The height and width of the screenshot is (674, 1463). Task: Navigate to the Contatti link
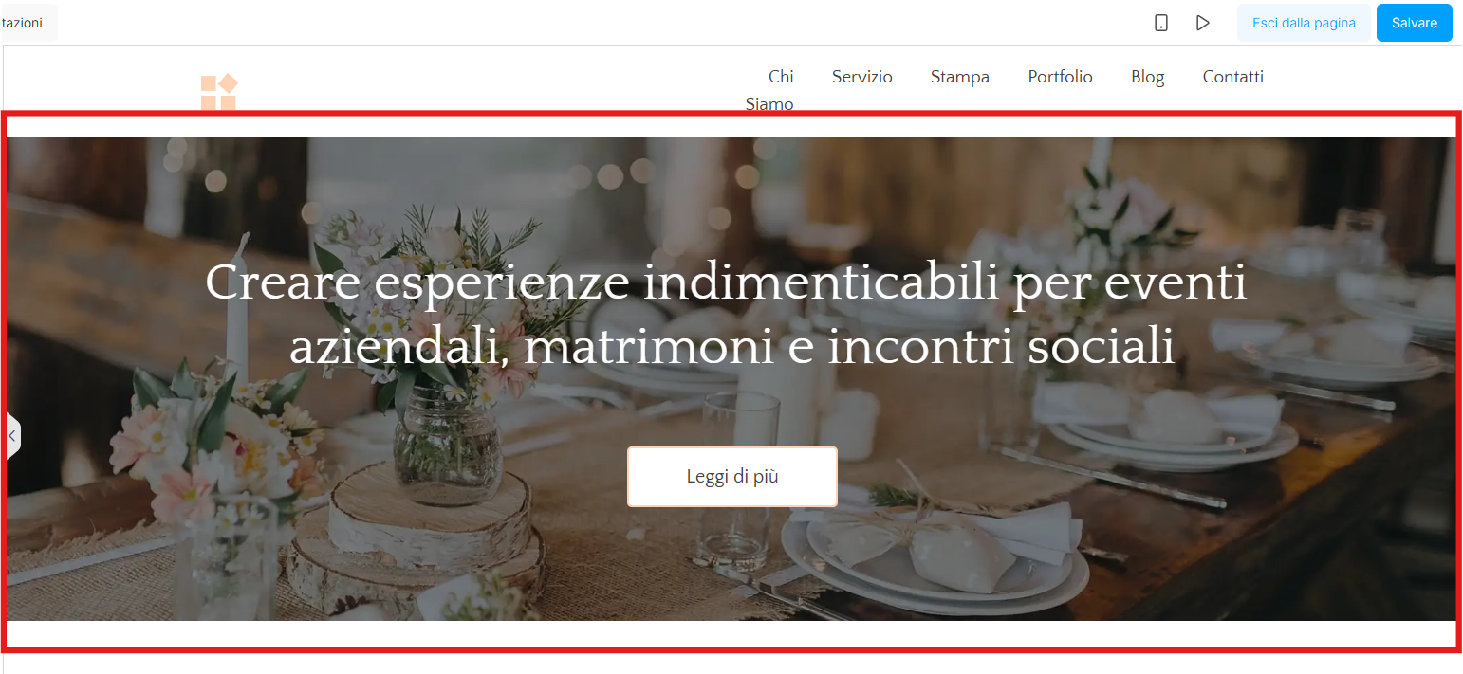click(1233, 77)
